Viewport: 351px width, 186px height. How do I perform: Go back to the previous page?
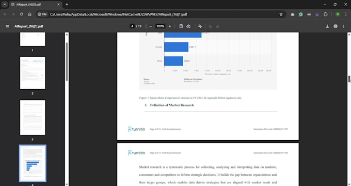click(x=5, y=14)
